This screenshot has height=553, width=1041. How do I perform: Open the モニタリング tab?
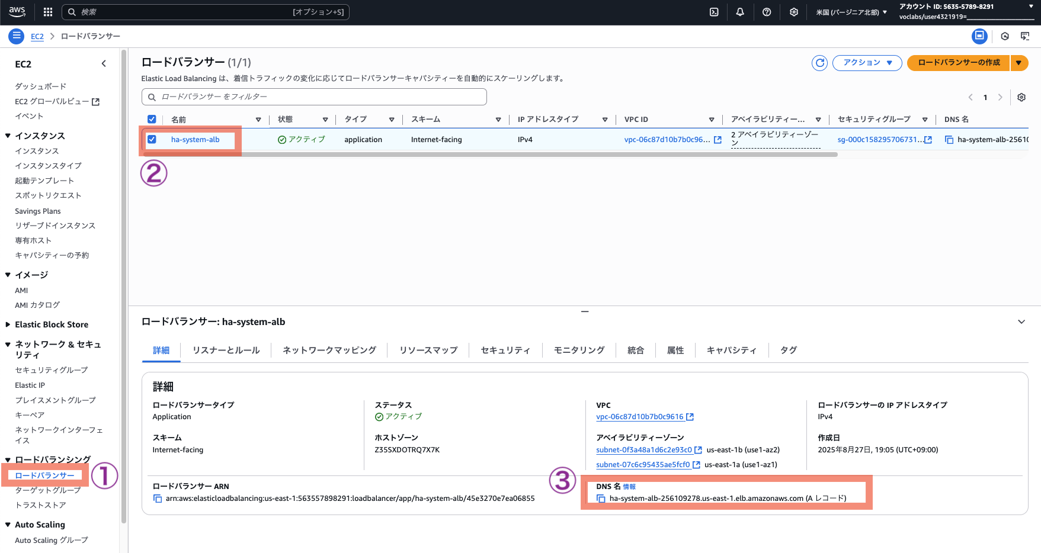click(579, 351)
